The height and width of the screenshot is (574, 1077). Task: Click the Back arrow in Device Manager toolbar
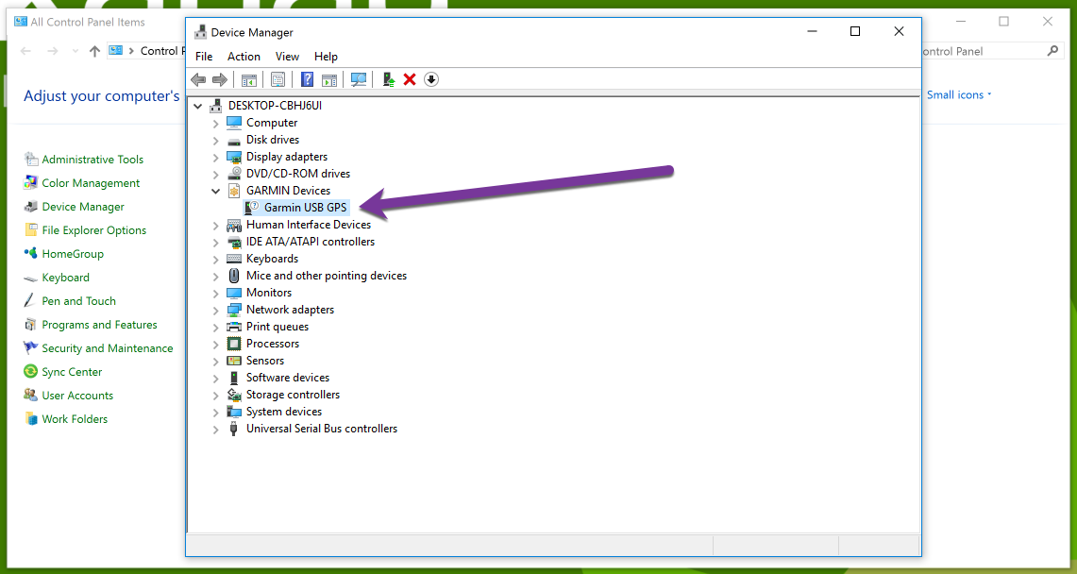[x=198, y=79]
